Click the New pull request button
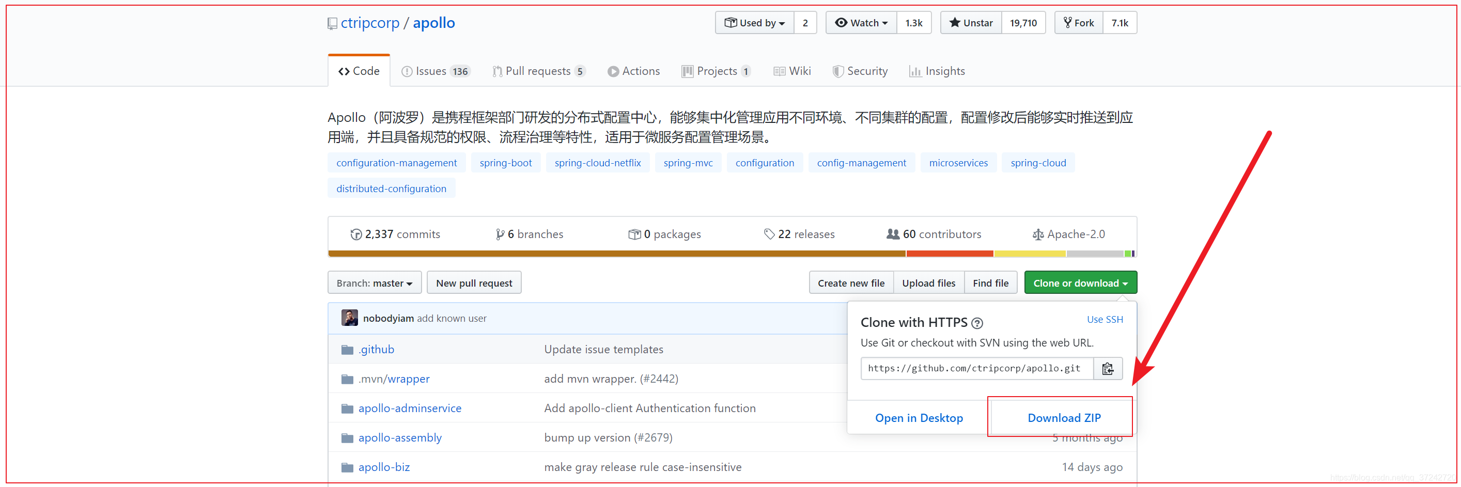 pyautogui.click(x=474, y=283)
